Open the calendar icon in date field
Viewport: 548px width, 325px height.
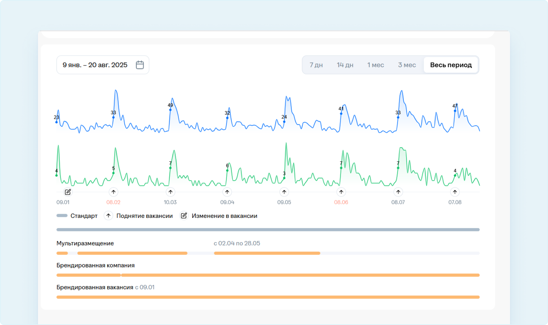pyautogui.click(x=140, y=65)
